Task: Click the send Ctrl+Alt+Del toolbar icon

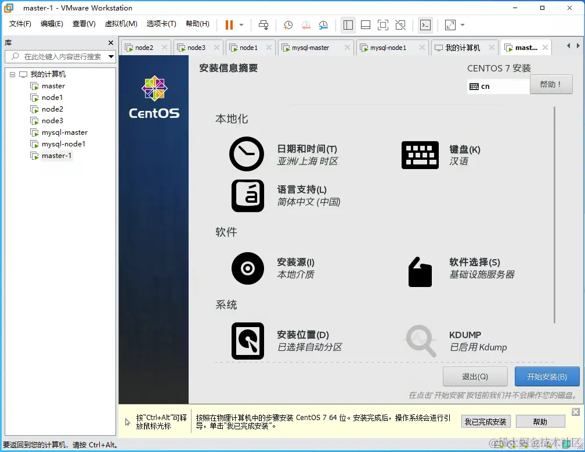Action: tap(263, 25)
